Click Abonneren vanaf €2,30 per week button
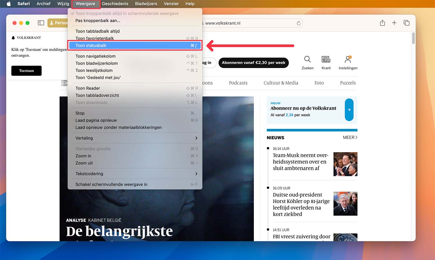The image size is (435, 260). click(x=254, y=63)
